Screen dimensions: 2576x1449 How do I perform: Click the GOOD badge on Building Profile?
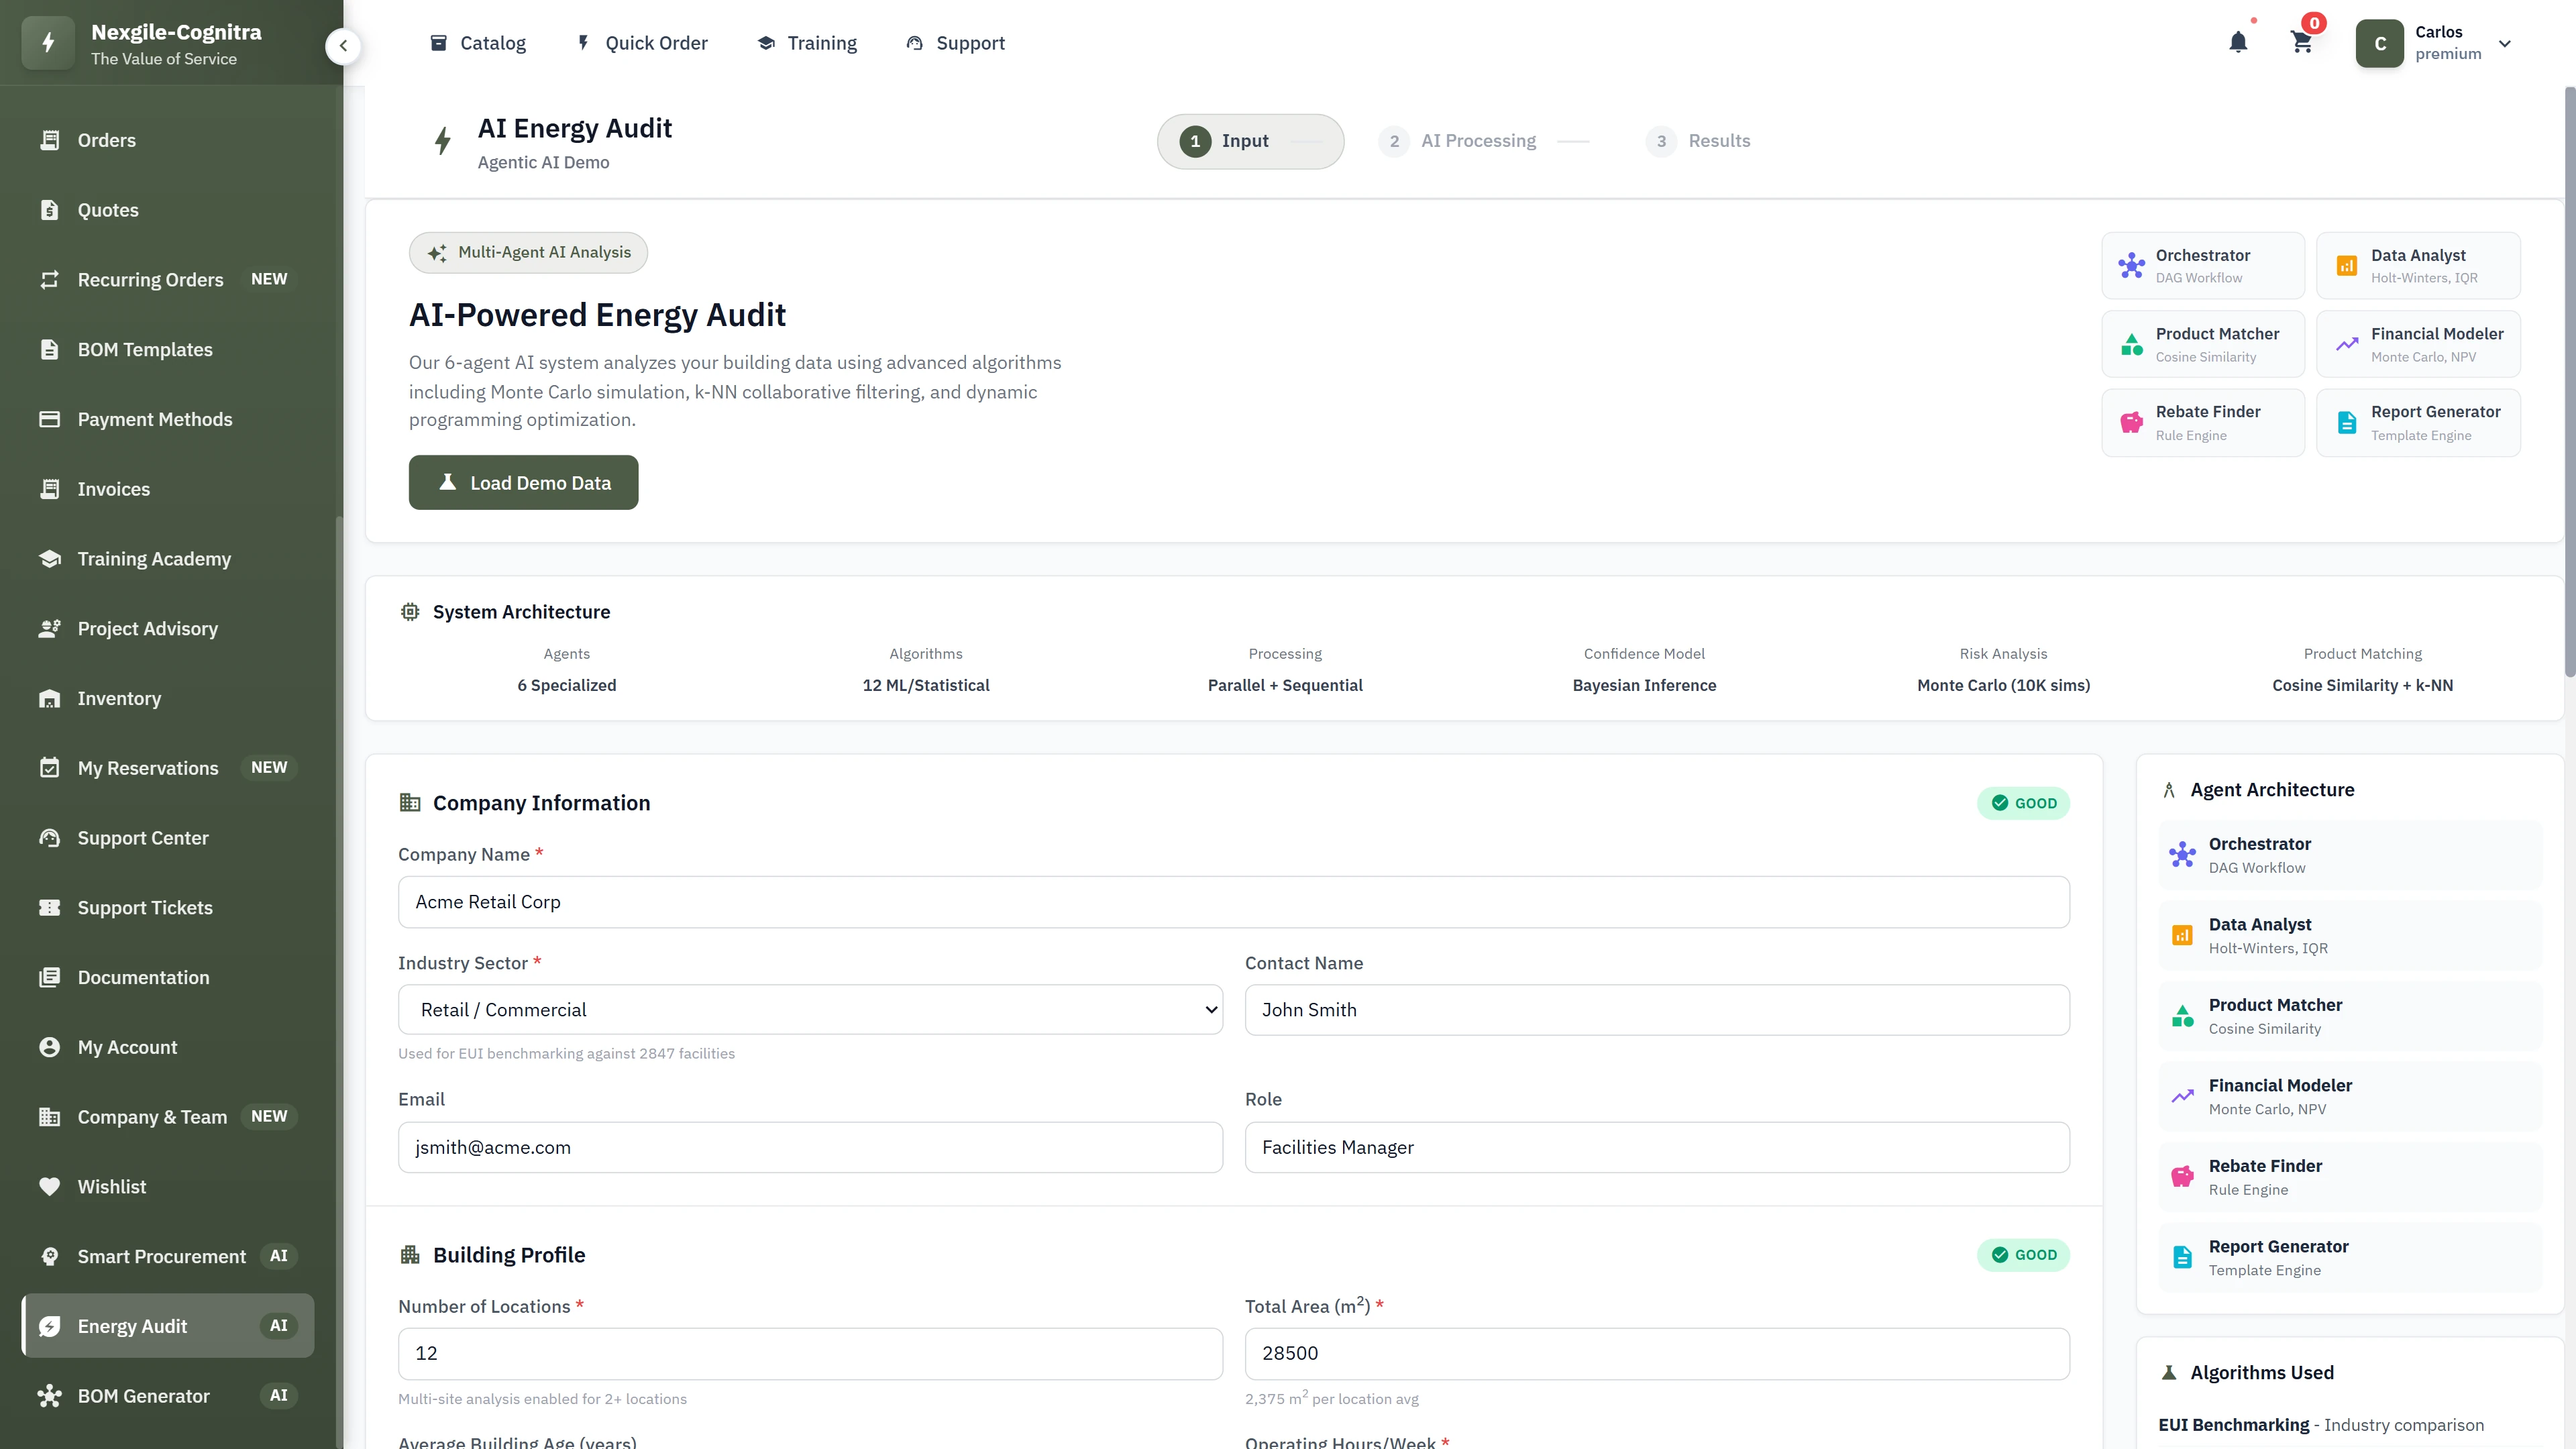[2024, 1255]
